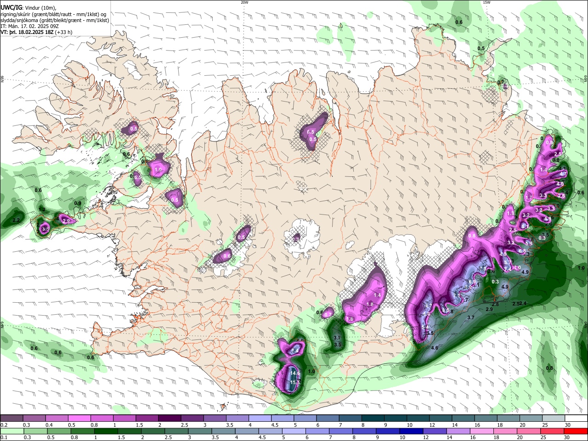Click the "15W" longitude label

[x=486, y=2]
